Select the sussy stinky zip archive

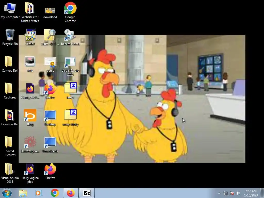coord(70,118)
